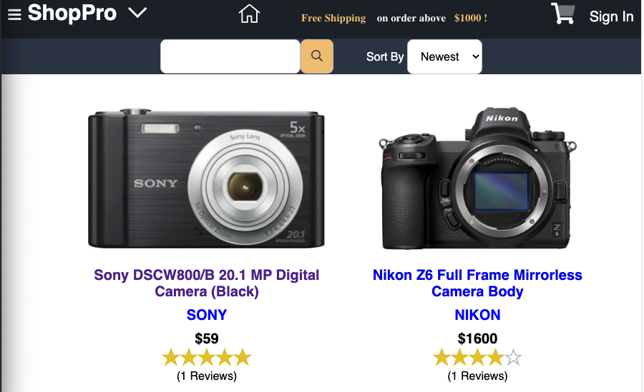
Task: Focus the product search input field
Action: [x=230, y=56]
